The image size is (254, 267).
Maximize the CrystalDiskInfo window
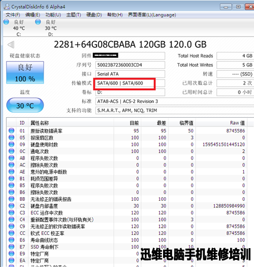[238, 7]
